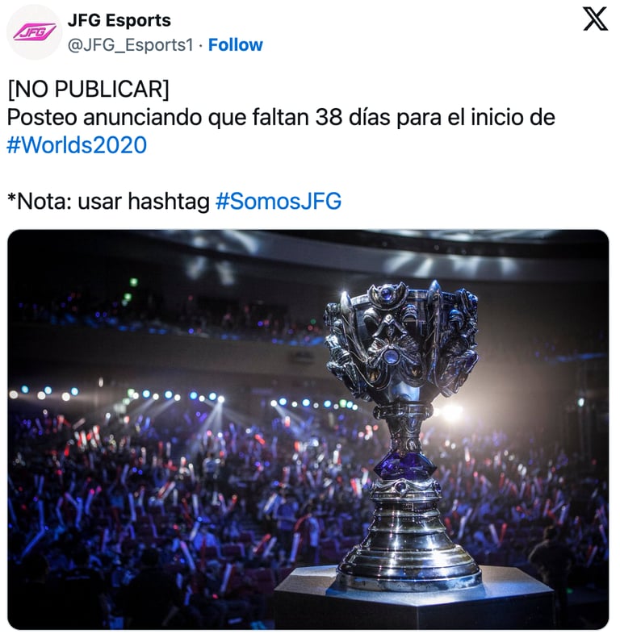Screen dimensions: 620x638
Task: Click the '*Nota: usar hashtag' text
Action: coord(109,201)
